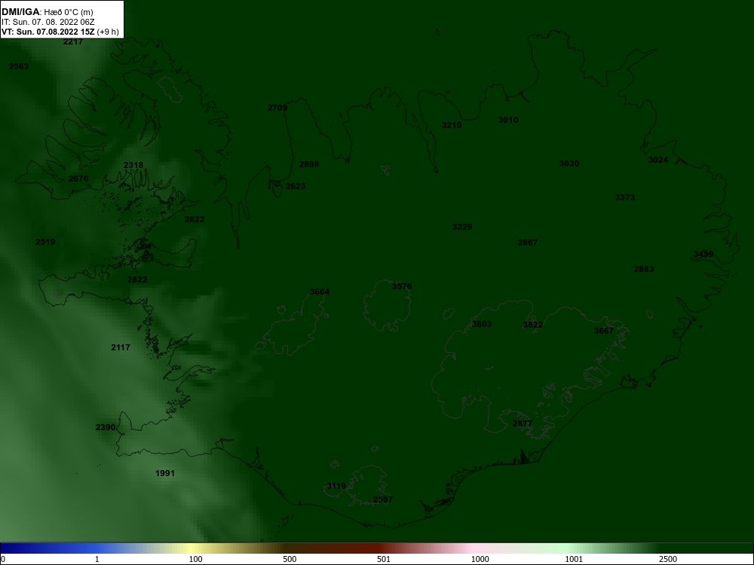Click the map value 3667
Screen dimensions: 754x565
tap(604, 331)
